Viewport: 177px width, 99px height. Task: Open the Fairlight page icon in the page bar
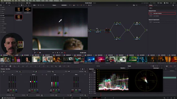[x=105, y=98]
